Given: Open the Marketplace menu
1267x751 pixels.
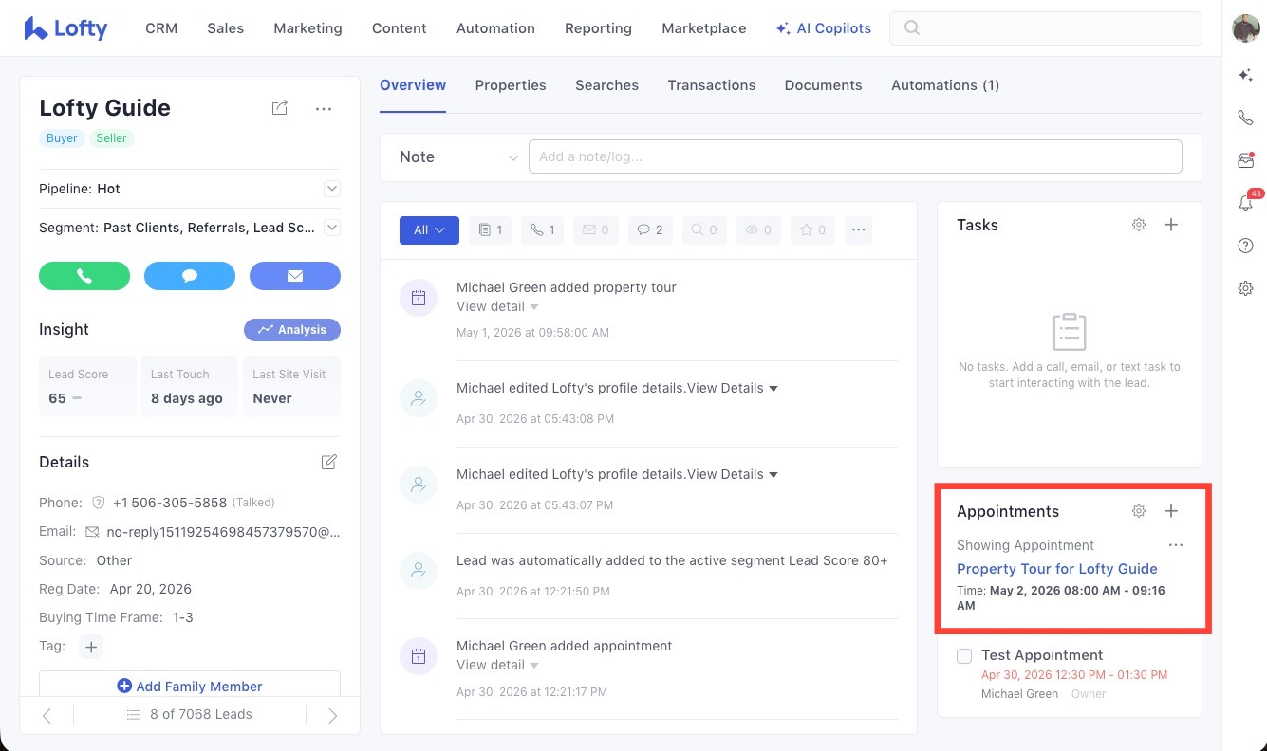Looking at the screenshot, I should tap(704, 28).
